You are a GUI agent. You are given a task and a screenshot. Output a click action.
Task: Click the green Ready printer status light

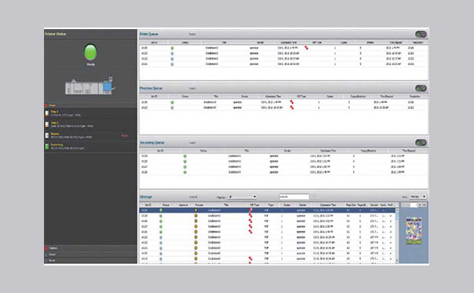tap(90, 52)
